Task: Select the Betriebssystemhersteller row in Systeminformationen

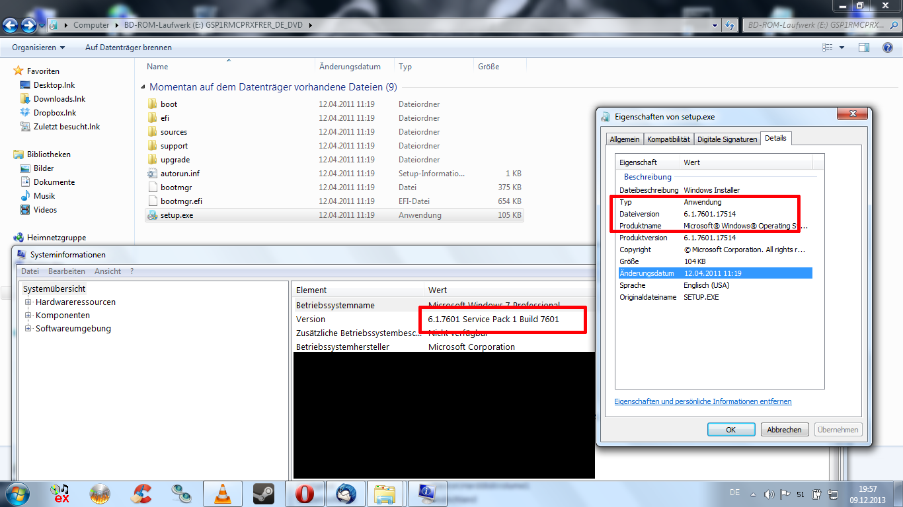Action: pyautogui.click(x=444, y=347)
